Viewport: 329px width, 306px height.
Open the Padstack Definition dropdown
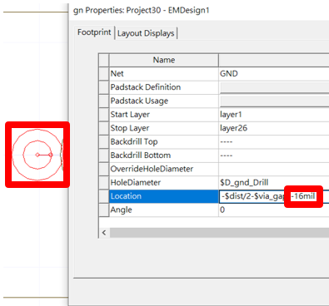275,87
